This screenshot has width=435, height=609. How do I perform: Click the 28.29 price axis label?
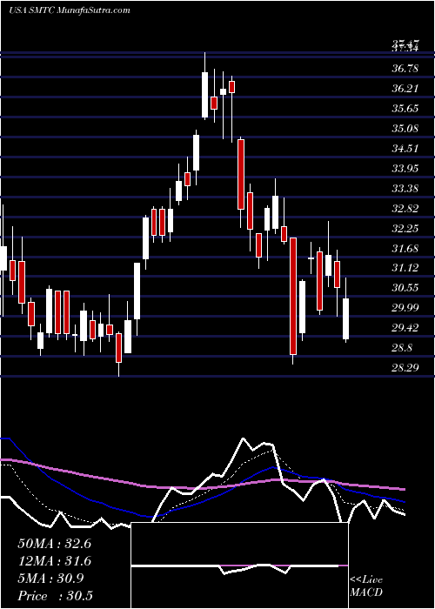(x=405, y=366)
